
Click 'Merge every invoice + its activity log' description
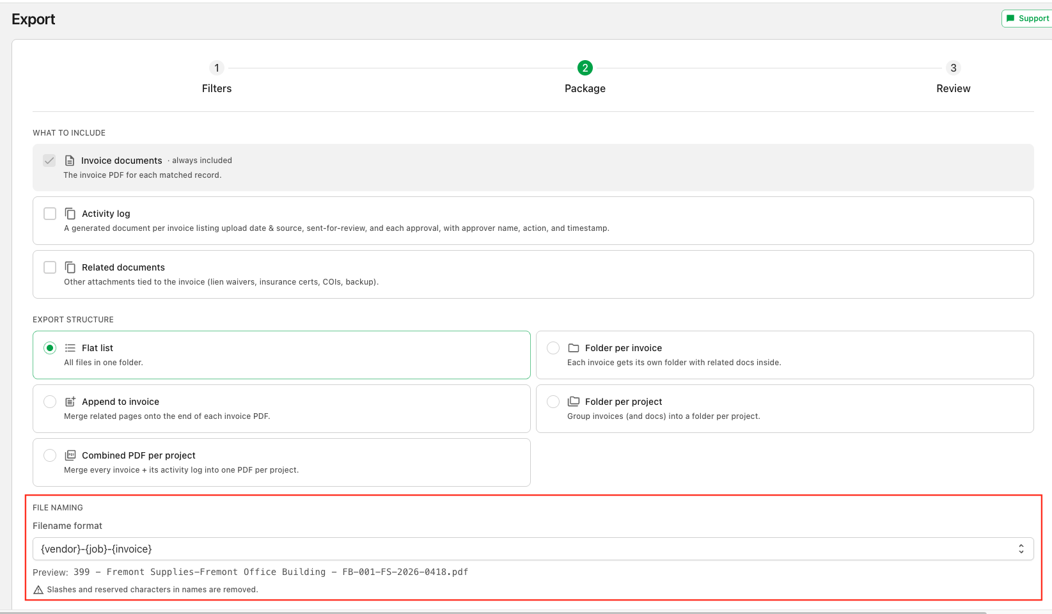[x=181, y=470]
